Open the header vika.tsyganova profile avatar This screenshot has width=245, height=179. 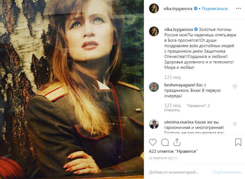coord(154,9)
